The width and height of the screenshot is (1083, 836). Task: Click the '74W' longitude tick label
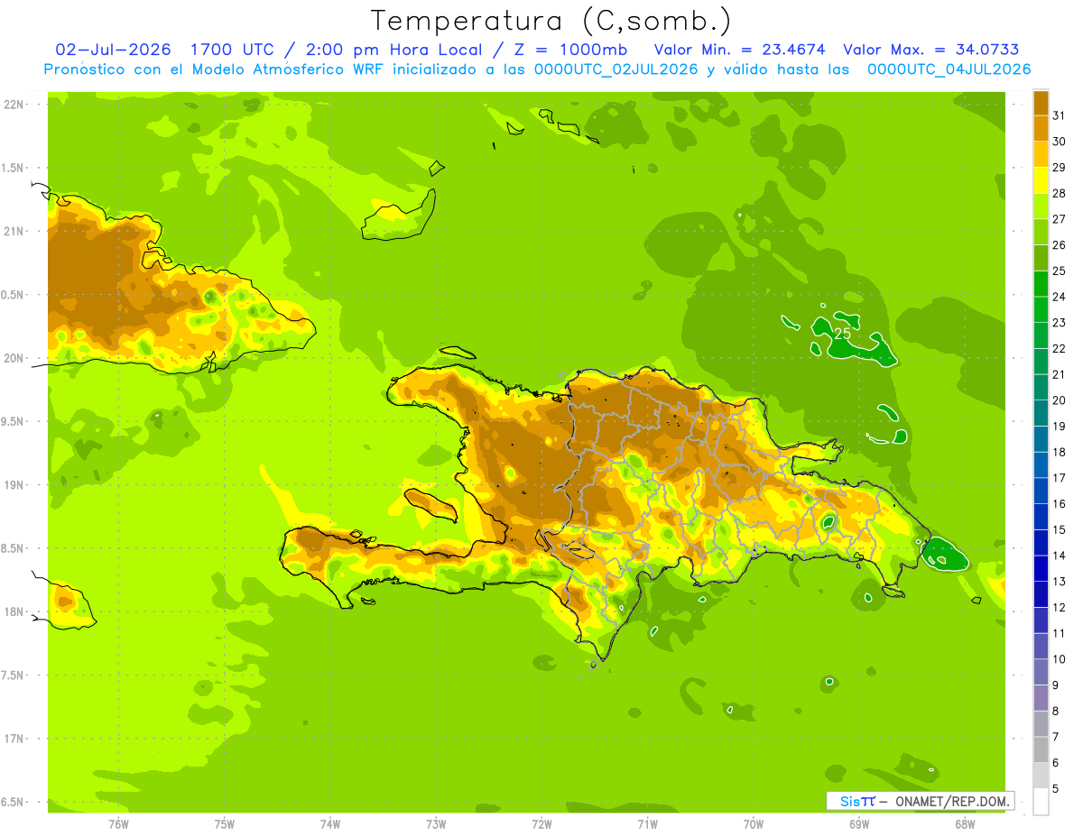330,823
